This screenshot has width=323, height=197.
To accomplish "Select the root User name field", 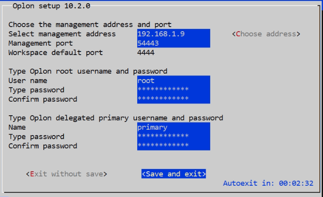I will (x=174, y=80).
